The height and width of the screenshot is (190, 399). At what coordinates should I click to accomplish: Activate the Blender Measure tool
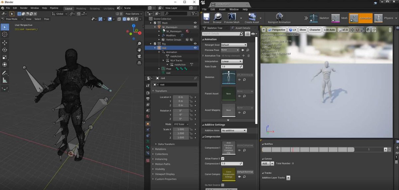coord(5,80)
